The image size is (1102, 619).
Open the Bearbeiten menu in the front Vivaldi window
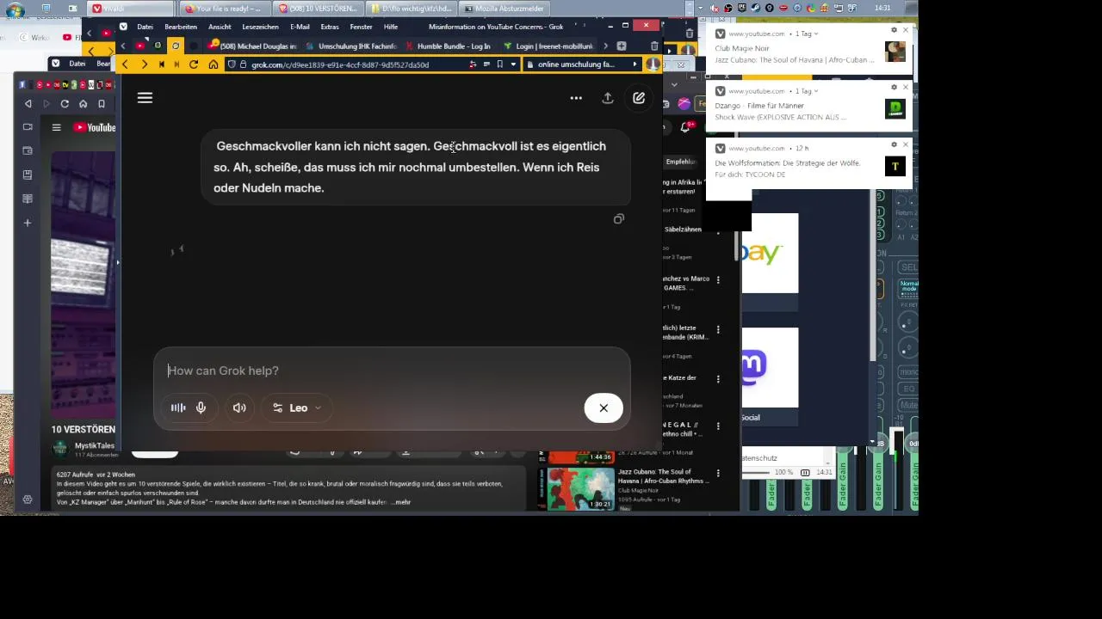click(181, 27)
